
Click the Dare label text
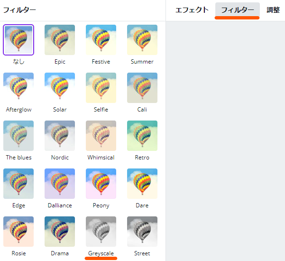[142, 205]
